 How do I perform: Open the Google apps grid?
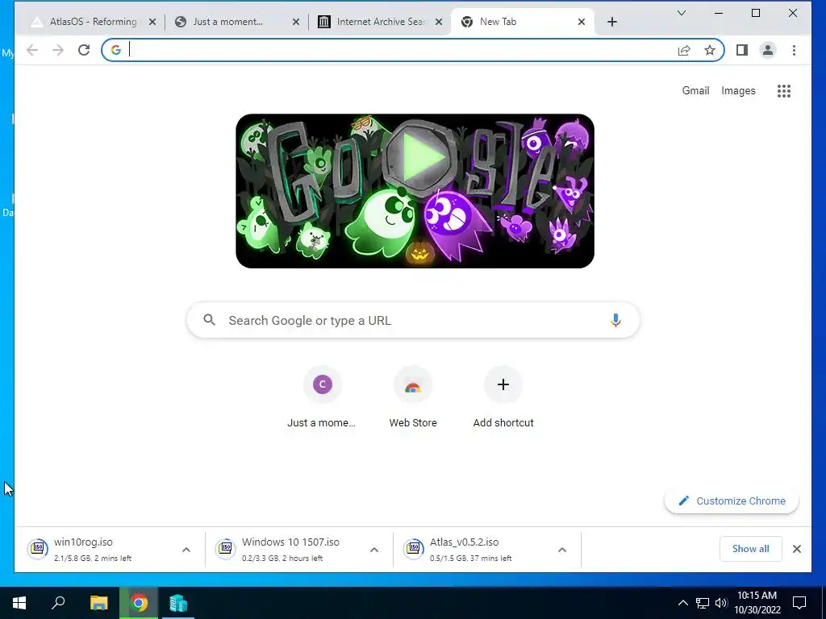(784, 91)
